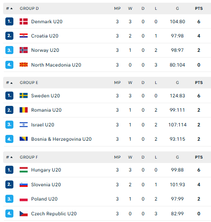211x222 pixels.
Task: Click MP column header in Group F
Action: pyautogui.click(x=117, y=157)
